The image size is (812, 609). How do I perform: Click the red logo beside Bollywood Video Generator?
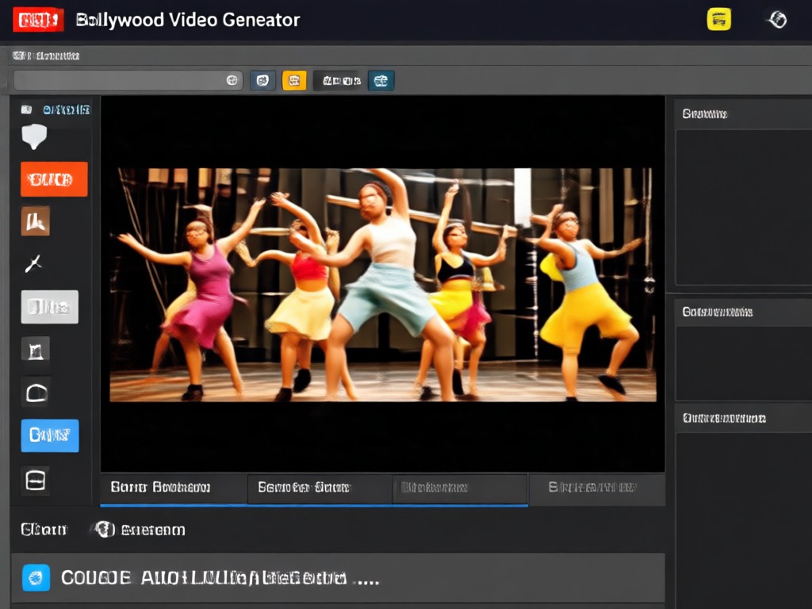point(38,20)
